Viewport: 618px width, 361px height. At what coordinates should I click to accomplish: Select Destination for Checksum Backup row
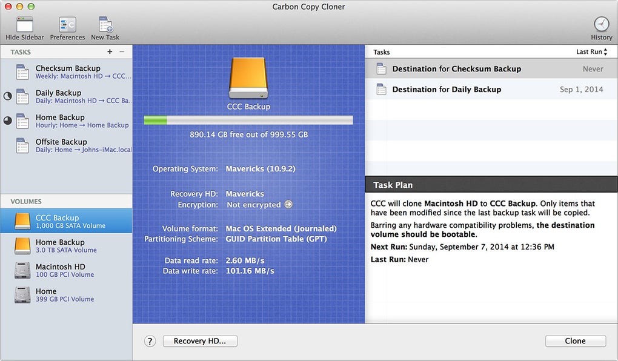[491, 69]
